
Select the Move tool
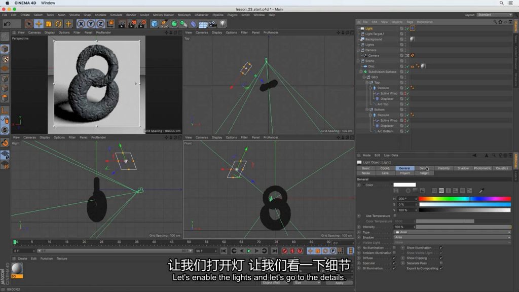(x=39, y=24)
